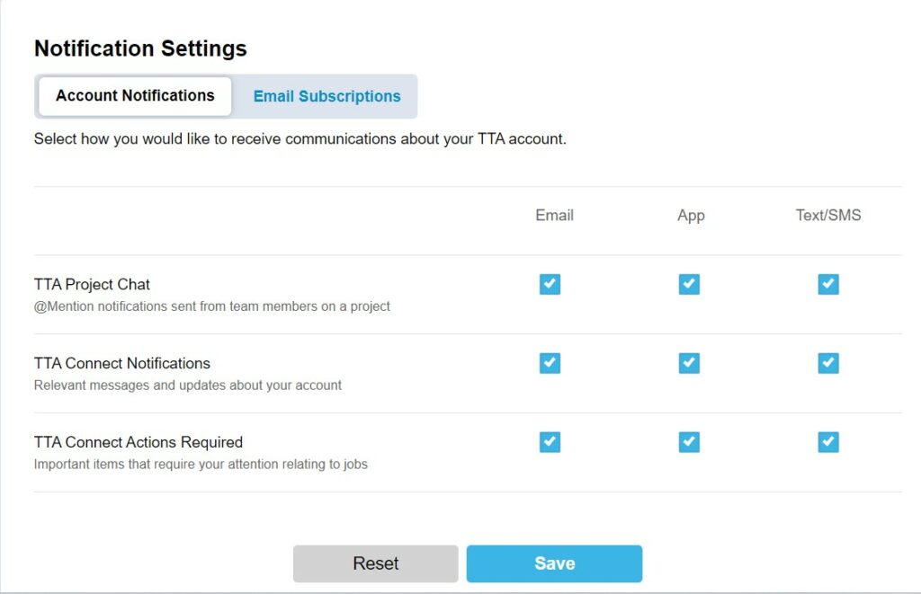Click the TTA Connect Notifications label
This screenshot has height=594, width=921.
(x=121, y=363)
